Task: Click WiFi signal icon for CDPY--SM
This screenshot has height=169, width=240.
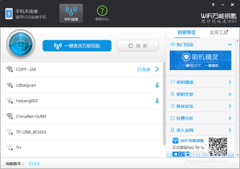Action: 10,69
